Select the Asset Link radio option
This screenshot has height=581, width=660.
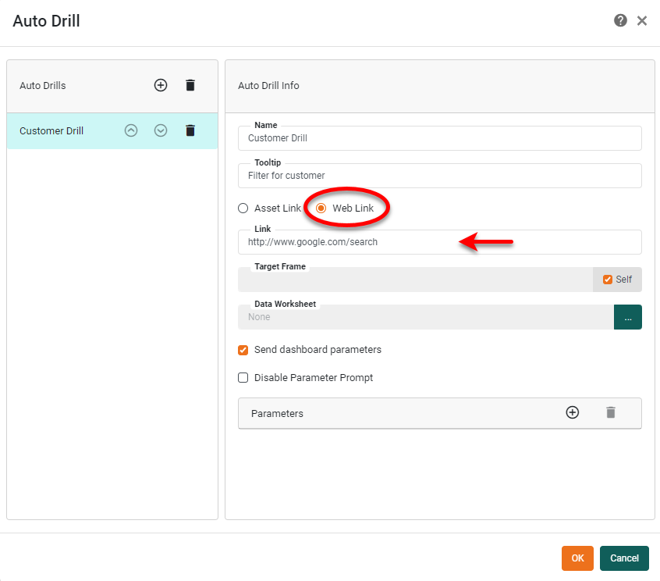pyautogui.click(x=243, y=209)
